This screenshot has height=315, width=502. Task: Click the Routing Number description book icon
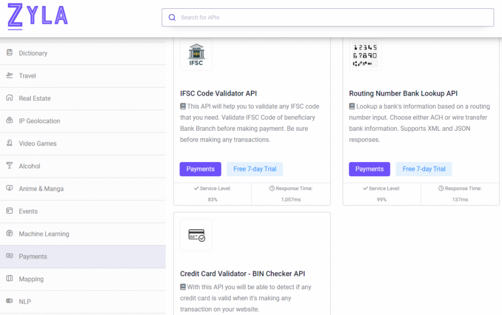click(352, 106)
